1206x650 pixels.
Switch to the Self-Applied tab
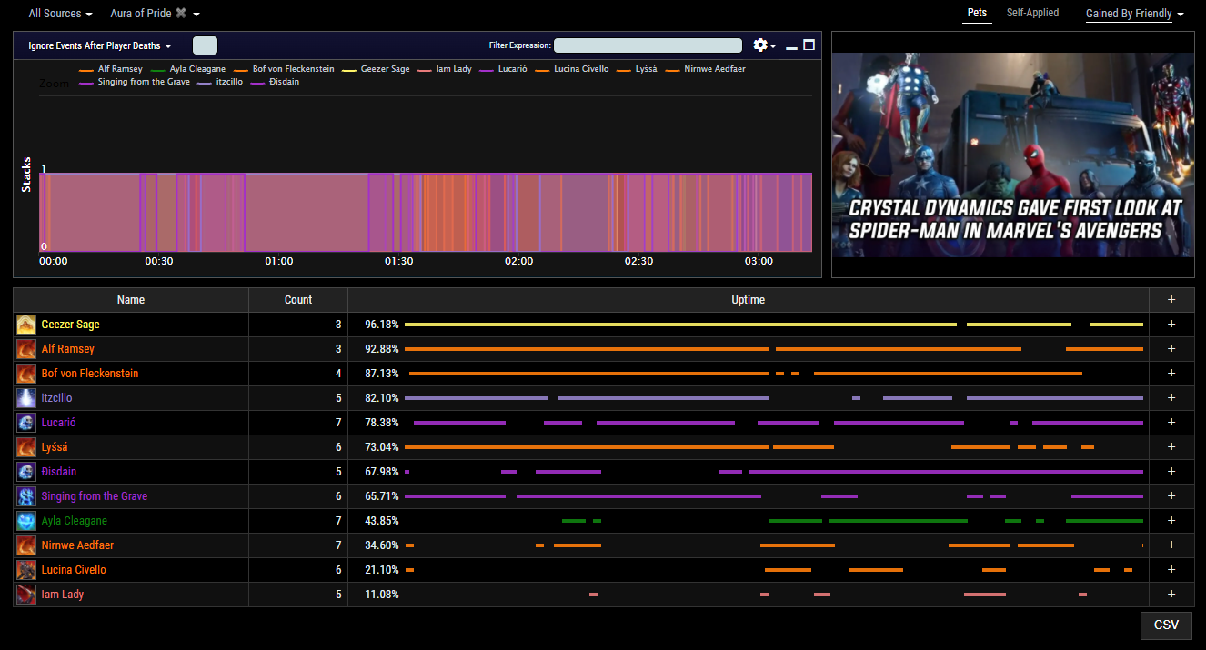coord(1032,14)
